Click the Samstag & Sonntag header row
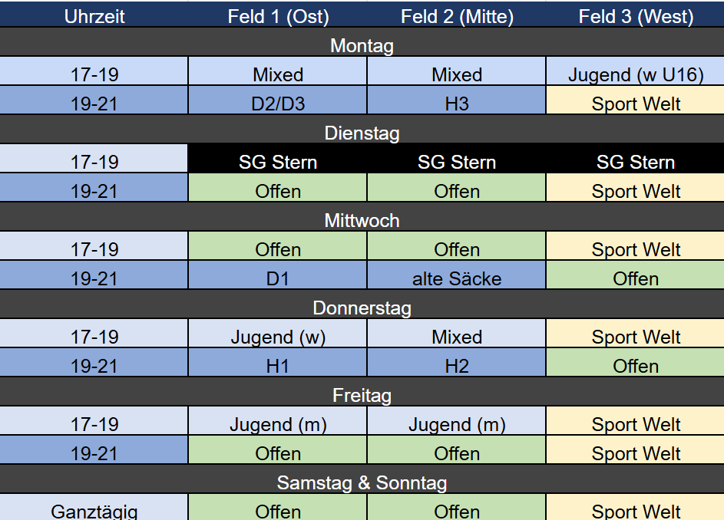Image resolution: width=724 pixels, height=520 pixels. coord(362,482)
